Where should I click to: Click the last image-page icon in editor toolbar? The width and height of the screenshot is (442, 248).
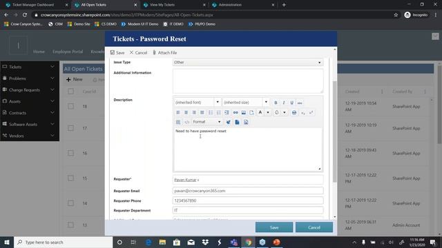pyautogui.click(x=246, y=122)
